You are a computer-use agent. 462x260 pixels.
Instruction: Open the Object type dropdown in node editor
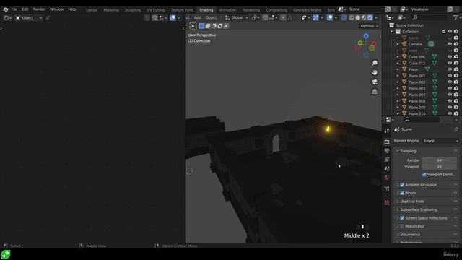[29, 17]
